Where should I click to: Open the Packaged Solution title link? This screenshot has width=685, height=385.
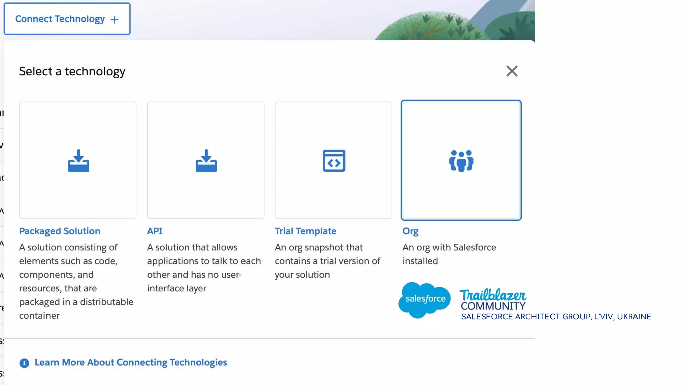tap(60, 231)
